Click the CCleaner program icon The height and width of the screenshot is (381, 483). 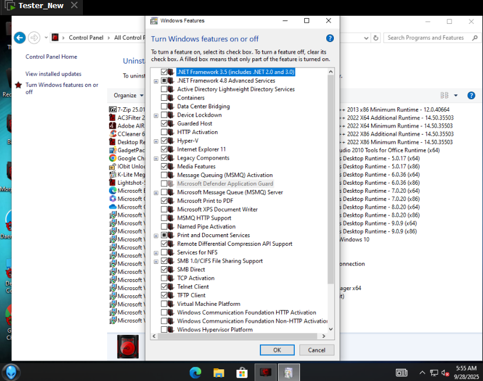(x=113, y=133)
